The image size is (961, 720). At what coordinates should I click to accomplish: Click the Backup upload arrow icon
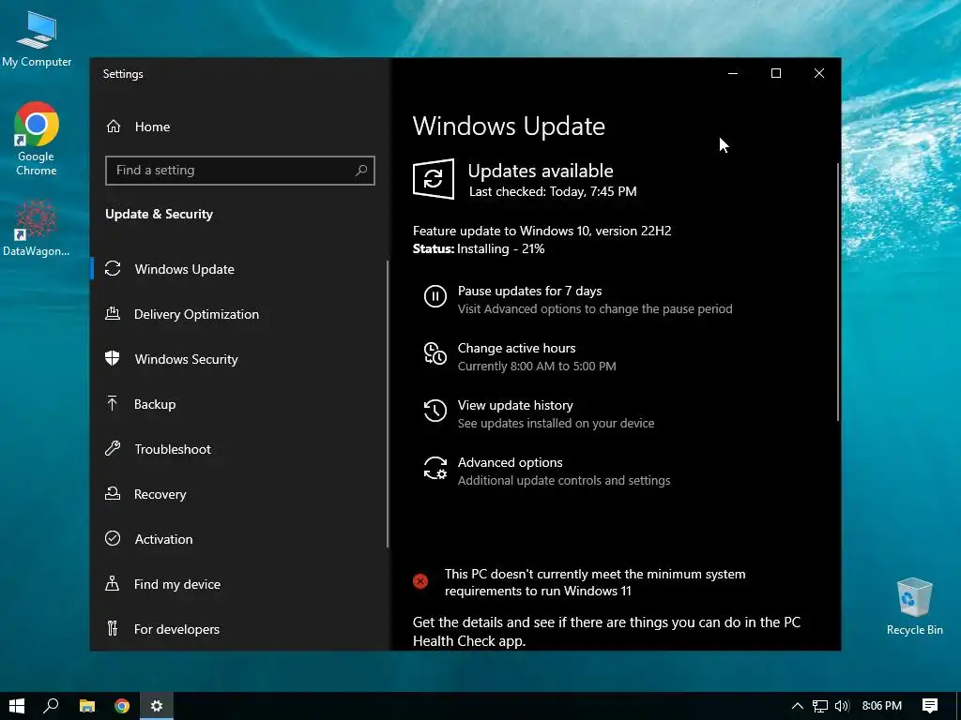pos(113,403)
